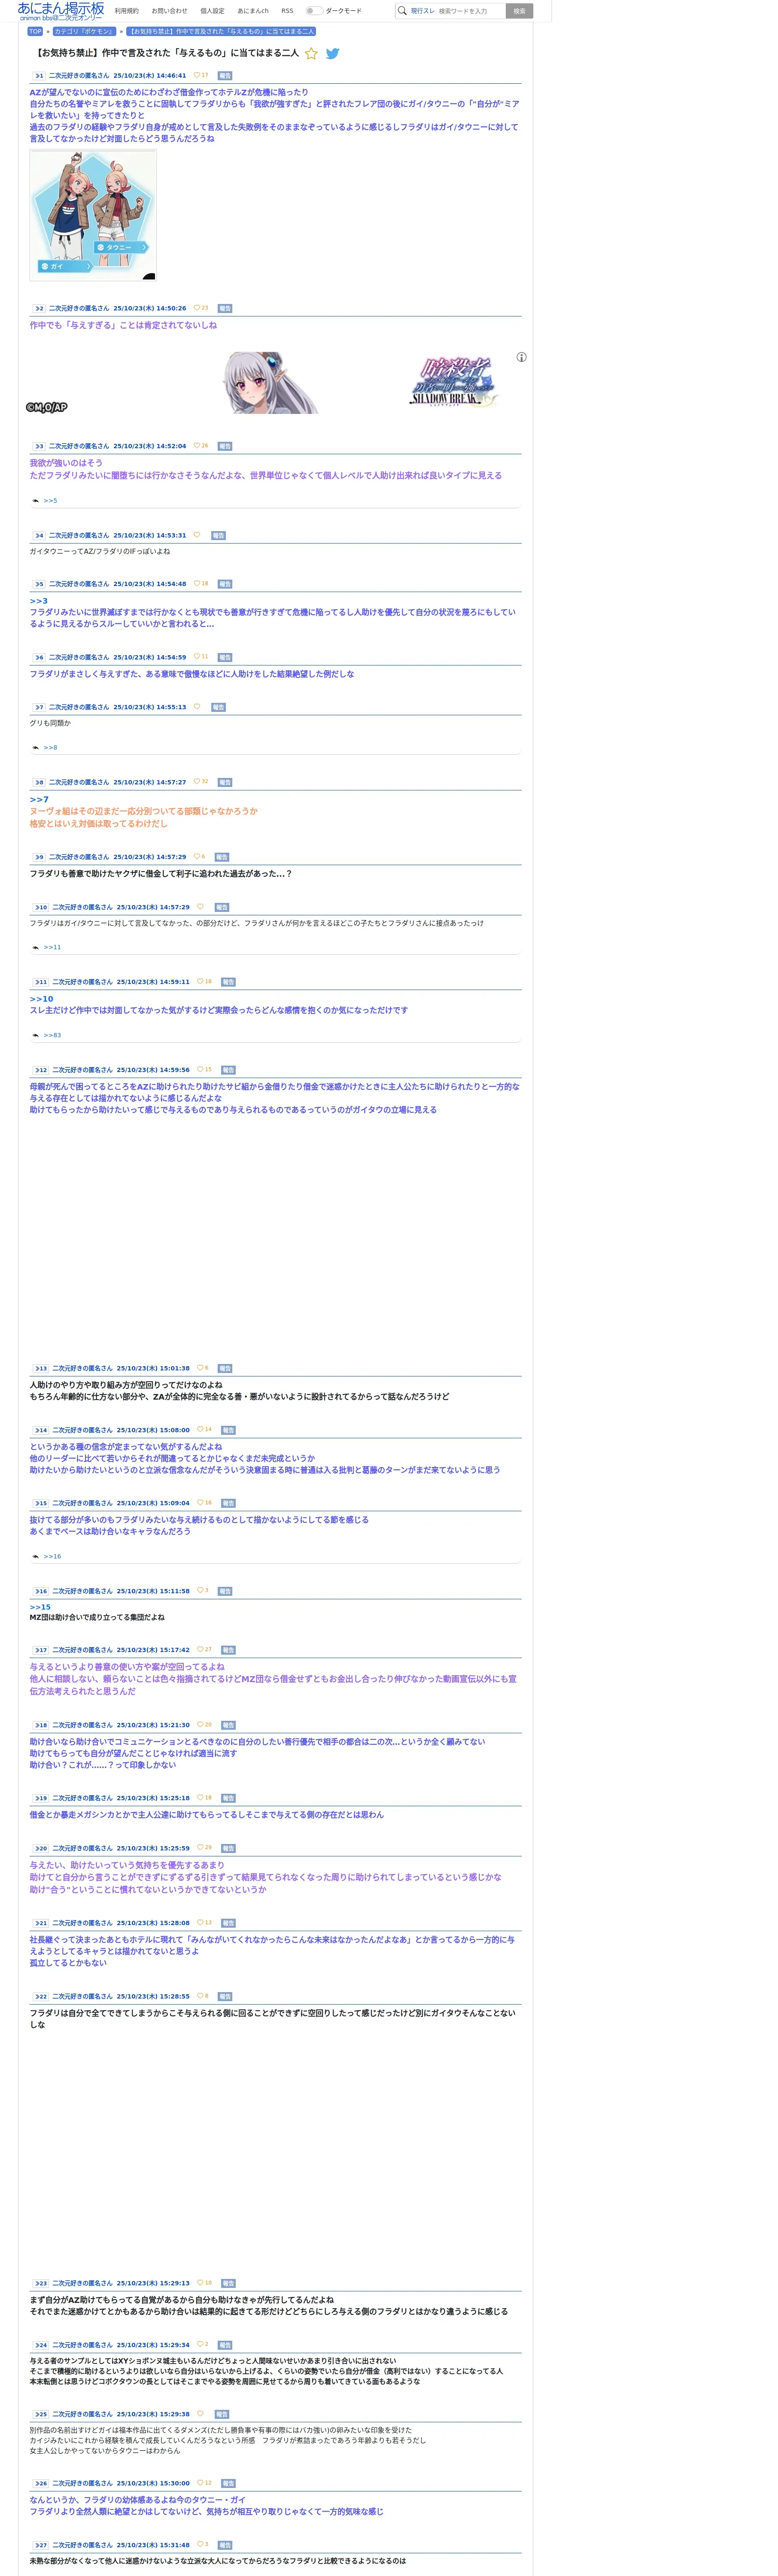Like post 12 with its heart icon
The image size is (778, 2576).
tap(200, 1070)
